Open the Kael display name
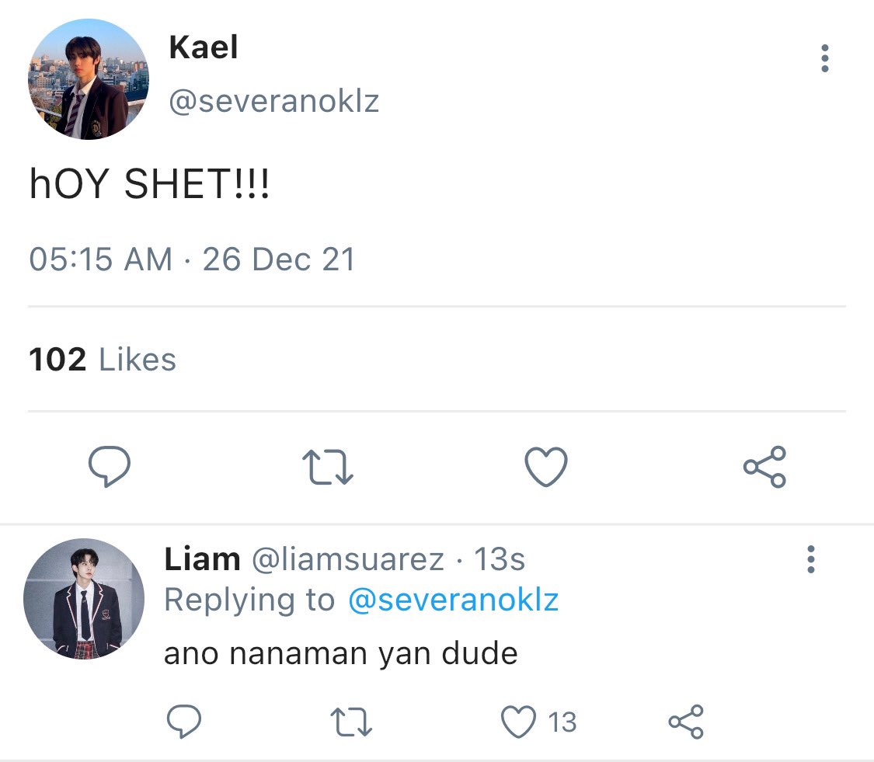 (204, 47)
